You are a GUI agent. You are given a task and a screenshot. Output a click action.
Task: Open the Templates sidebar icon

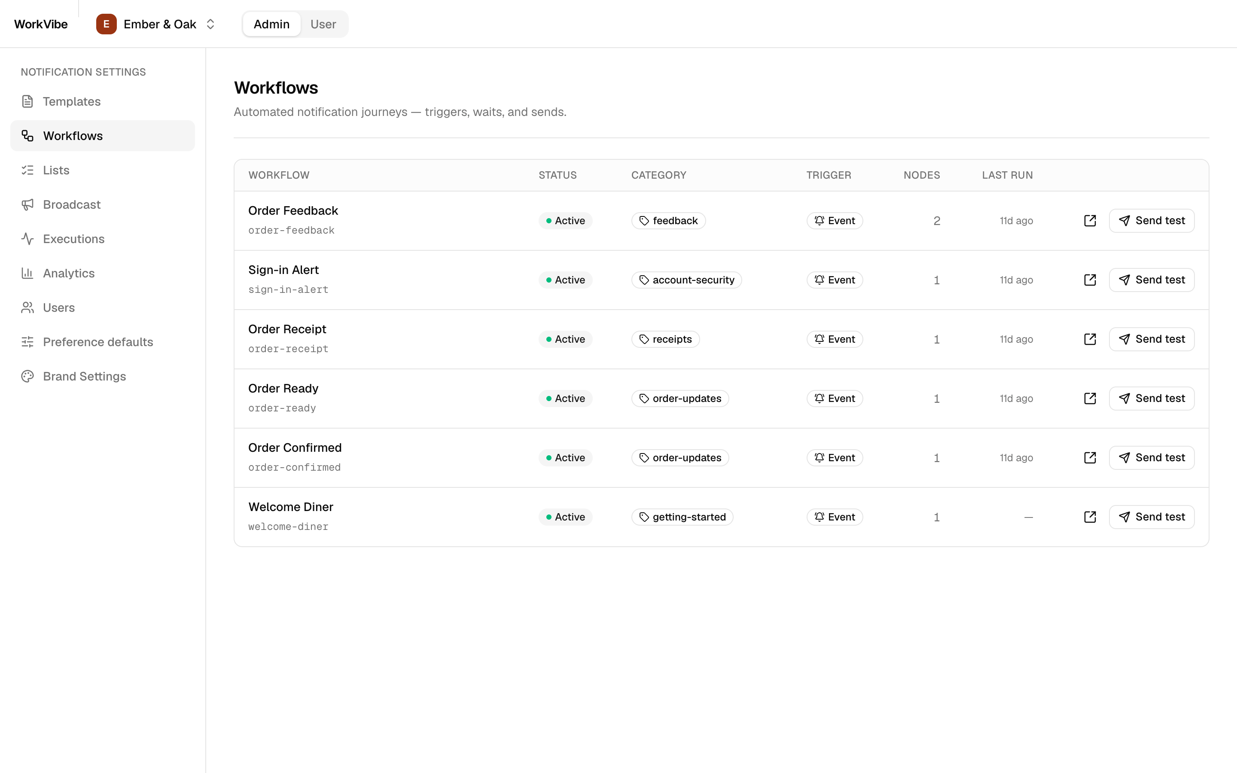click(x=27, y=101)
